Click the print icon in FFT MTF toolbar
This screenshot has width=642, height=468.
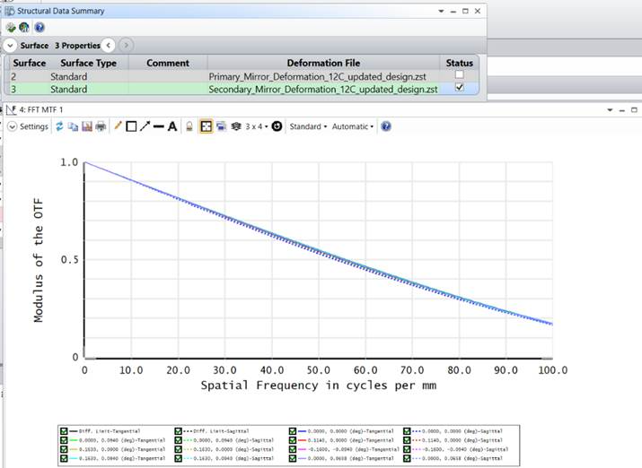click(x=101, y=126)
